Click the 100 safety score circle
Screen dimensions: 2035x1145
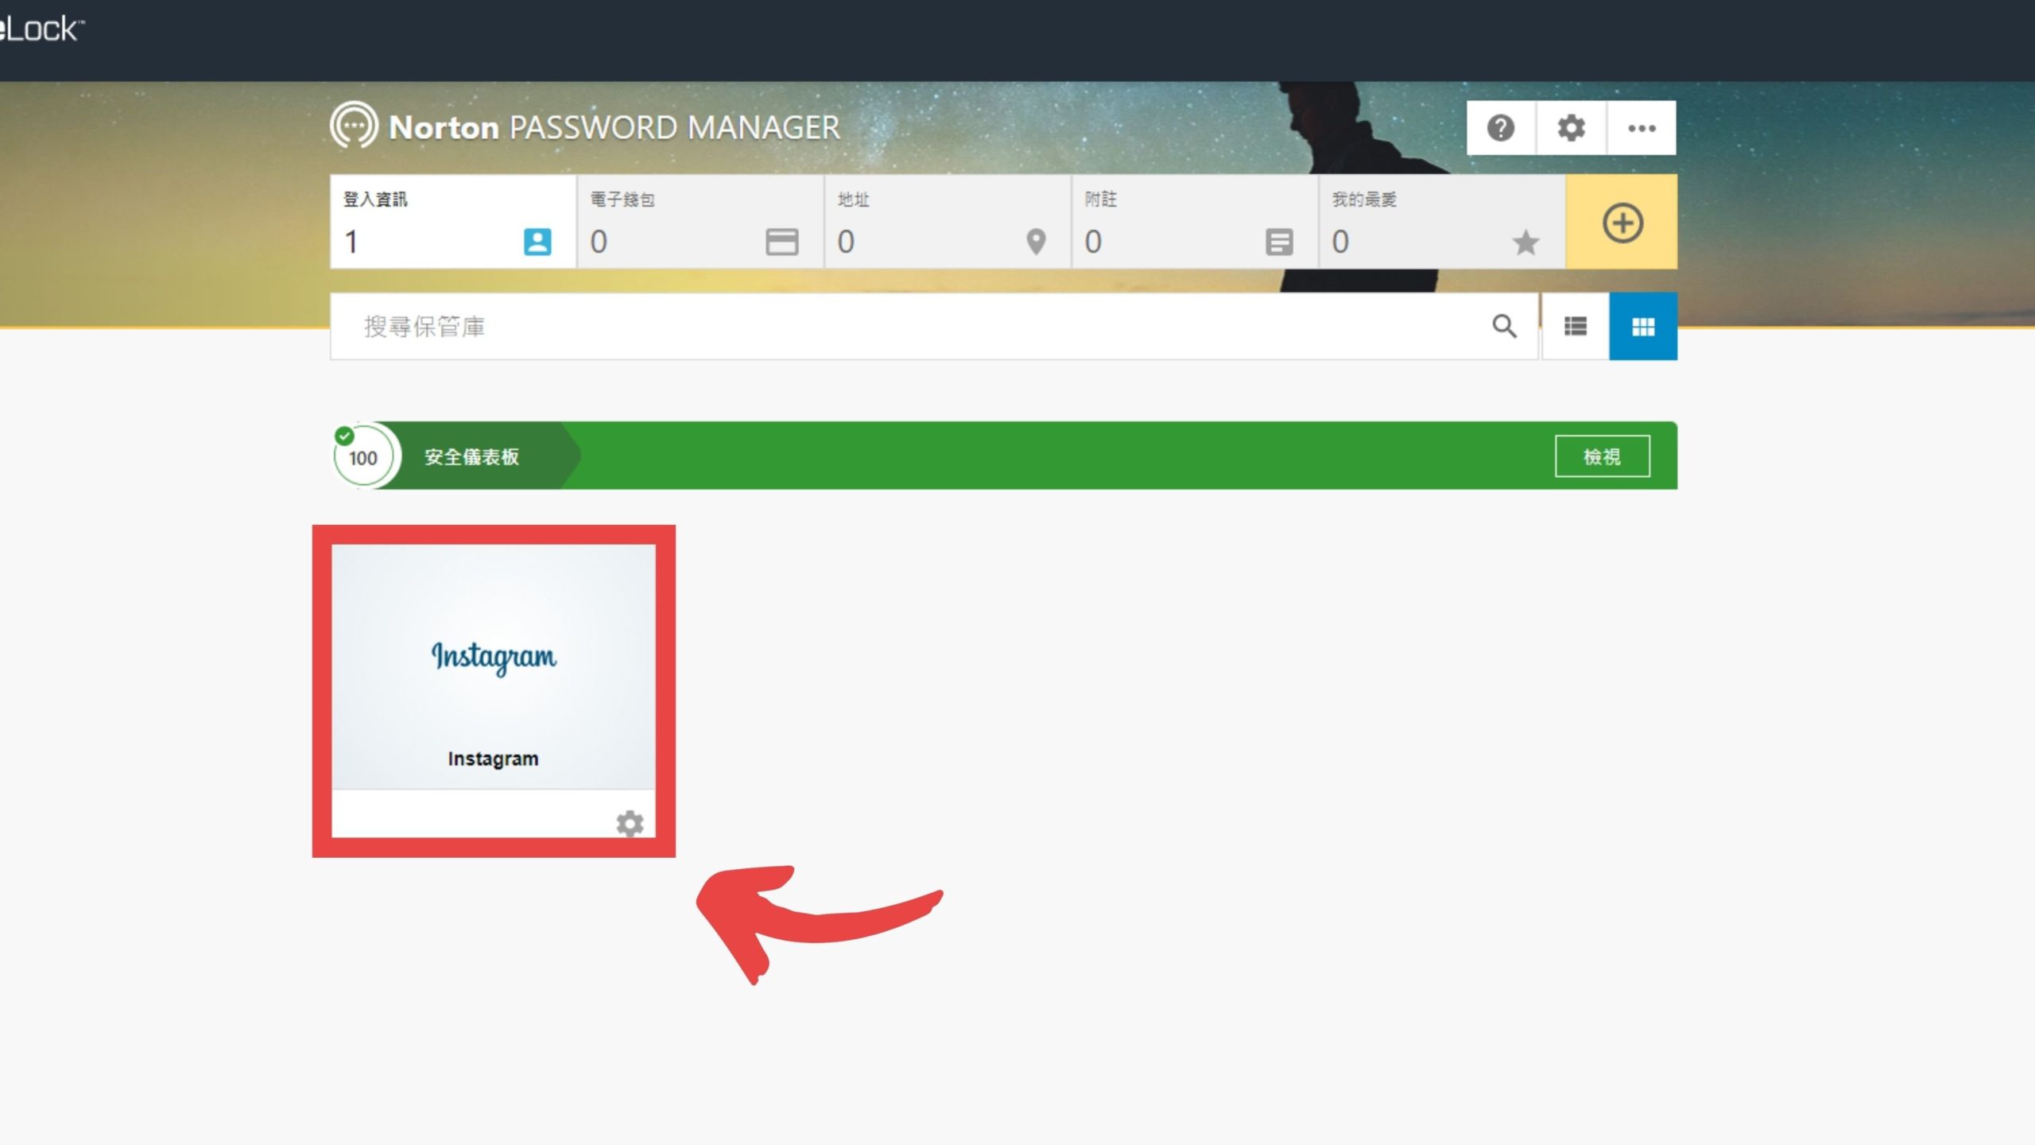363,456
